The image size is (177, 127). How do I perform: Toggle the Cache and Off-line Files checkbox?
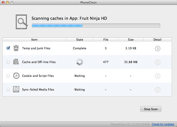(8, 62)
